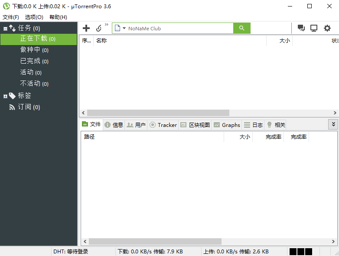Sort by the 名称 column header
The height and width of the screenshot is (256, 339).
[180, 41]
